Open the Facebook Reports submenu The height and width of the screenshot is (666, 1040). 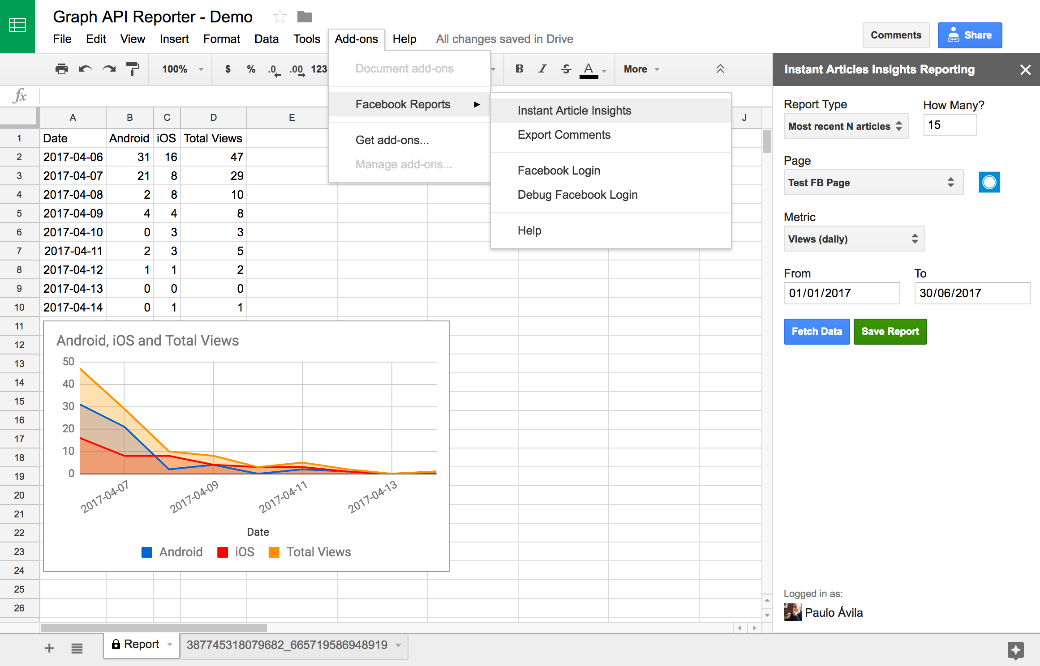point(403,104)
